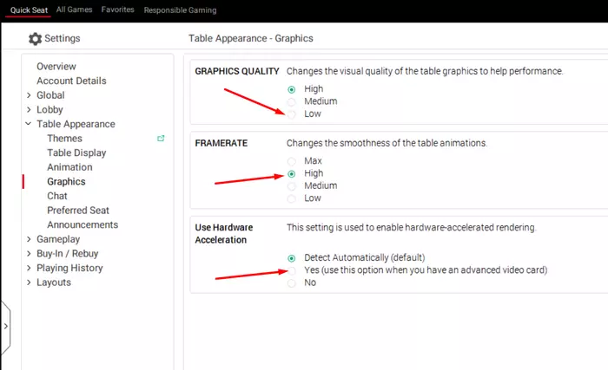The width and height of the screenshot is (608, 370).
Task: Select Preferred Seat in sidebar
Action: click(x=78, y=211)
